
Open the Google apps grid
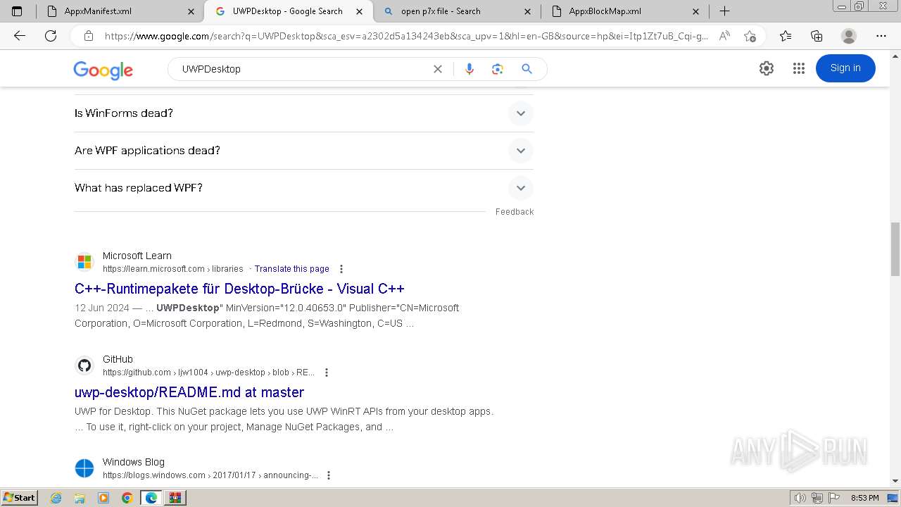798,68
